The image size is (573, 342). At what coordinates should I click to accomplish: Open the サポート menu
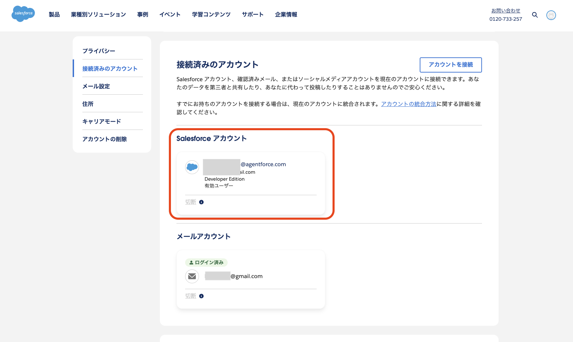tap(253, 15)
